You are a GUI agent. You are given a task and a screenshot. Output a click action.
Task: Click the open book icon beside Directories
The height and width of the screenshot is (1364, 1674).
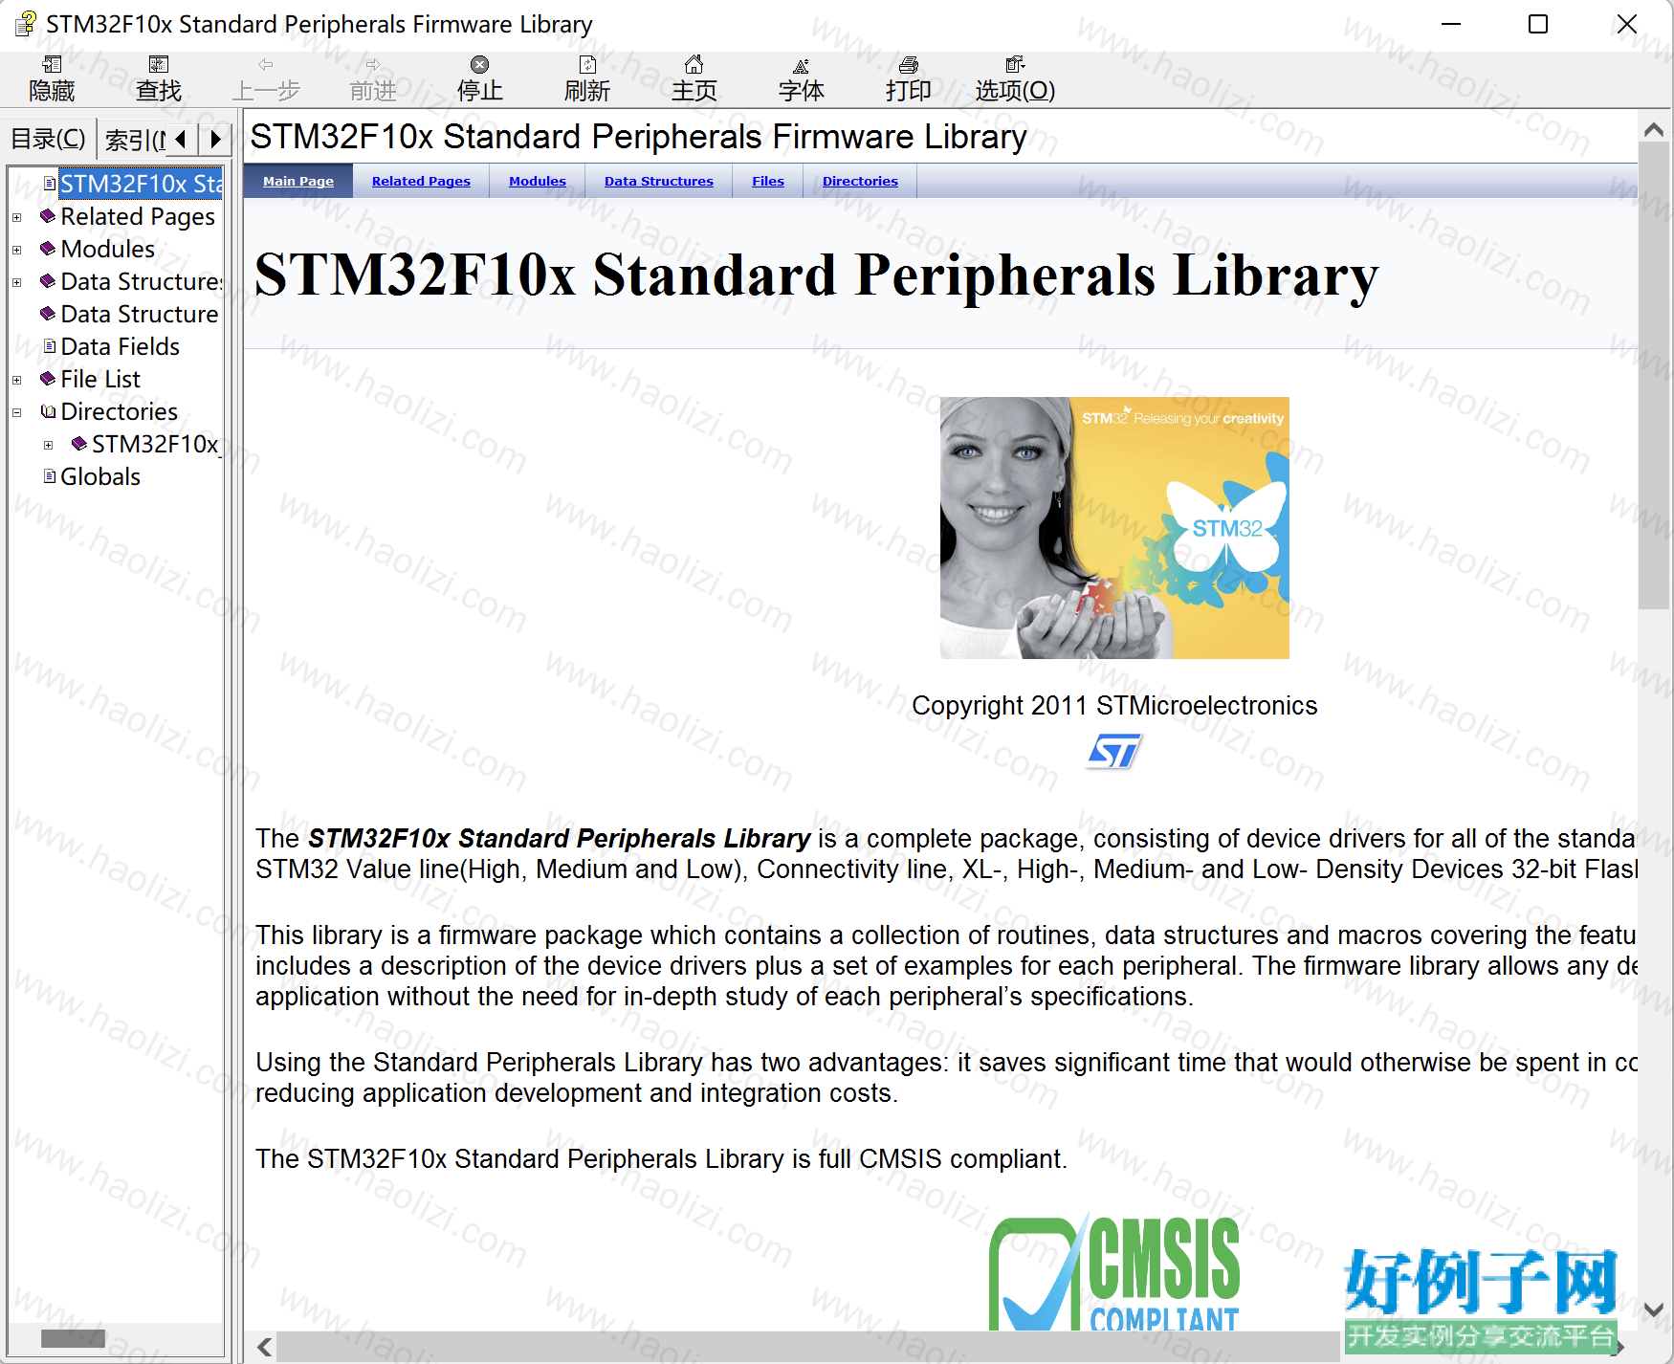tap(48, 411)
